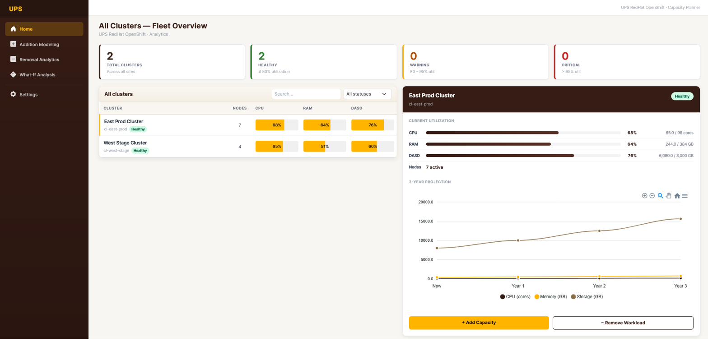This screenshot has width=708, height=341.
Task: Open the chart hamburger menu
Action: coord(685,196)
